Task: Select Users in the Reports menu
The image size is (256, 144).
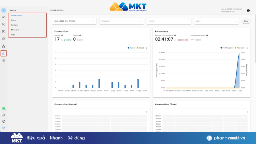Action: 13,20
